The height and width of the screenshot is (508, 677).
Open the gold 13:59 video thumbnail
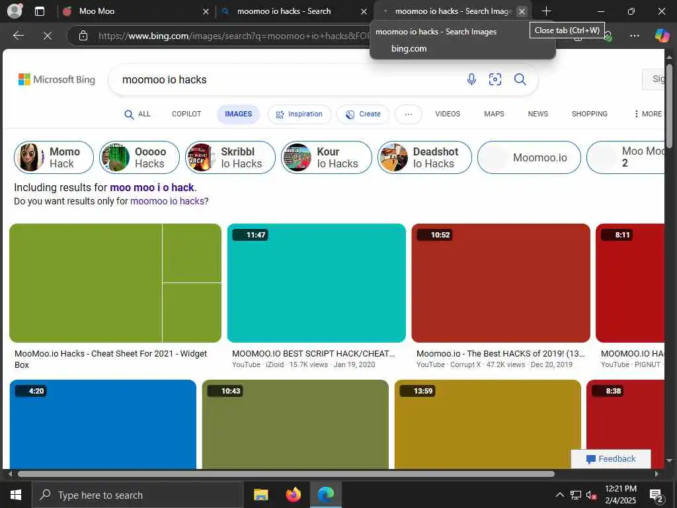pos(488,424)
